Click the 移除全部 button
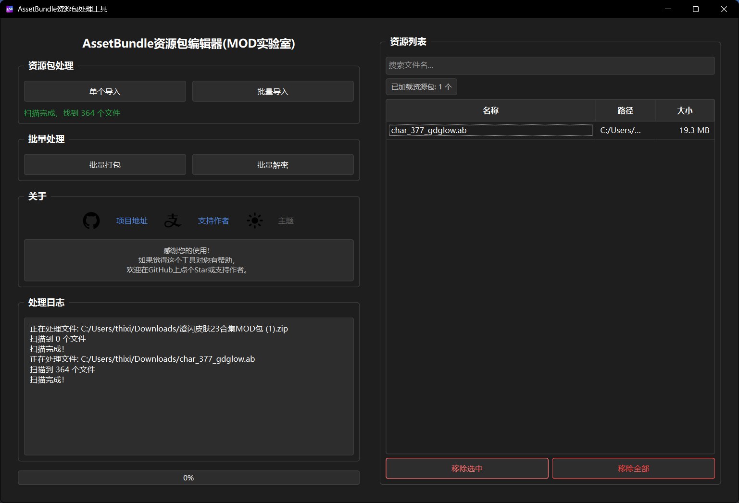Viewport: 739px width, 503px height. (x=633, y=468)
